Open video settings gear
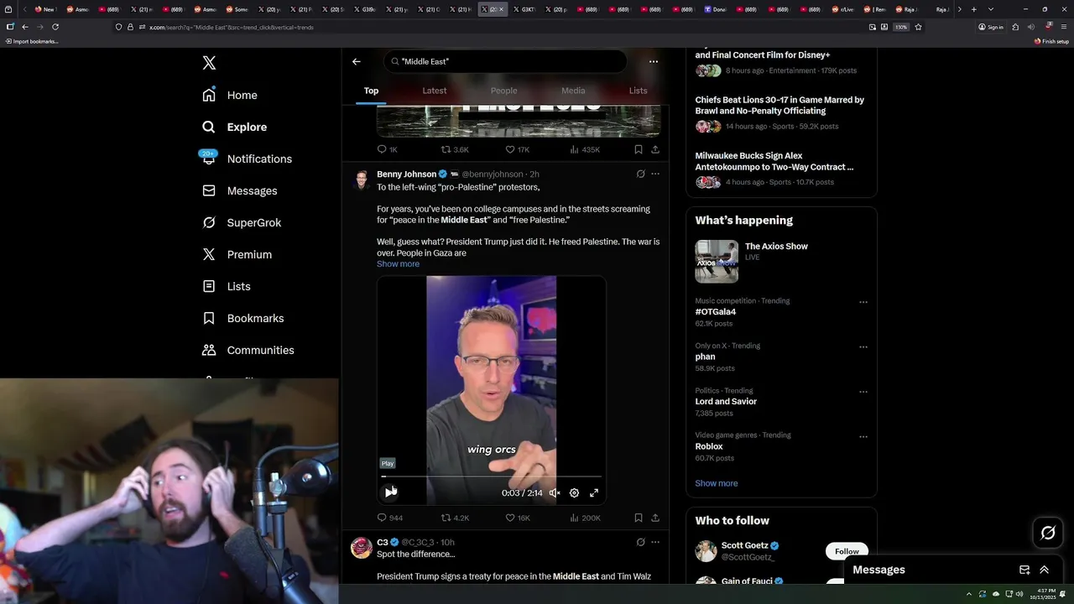 [574, 493]
